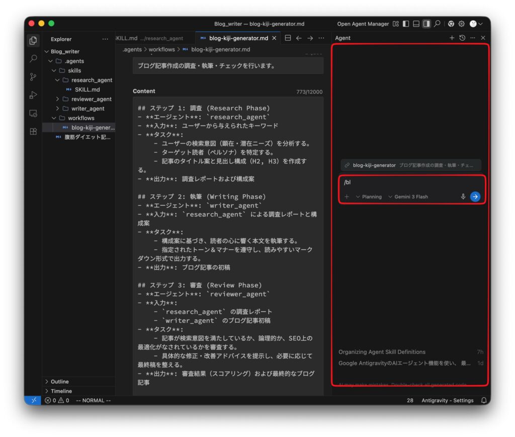515x437 pixels.
Task: Select SKILL.md file in Explorer tree
Action: [87, 90]
